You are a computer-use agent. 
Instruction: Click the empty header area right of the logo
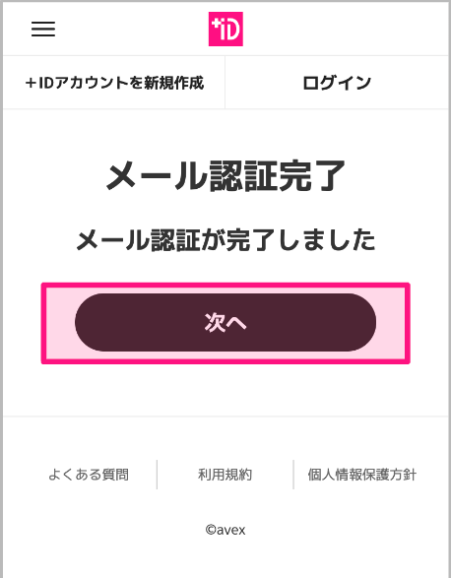pyautogui.click(x=346, y=29)
